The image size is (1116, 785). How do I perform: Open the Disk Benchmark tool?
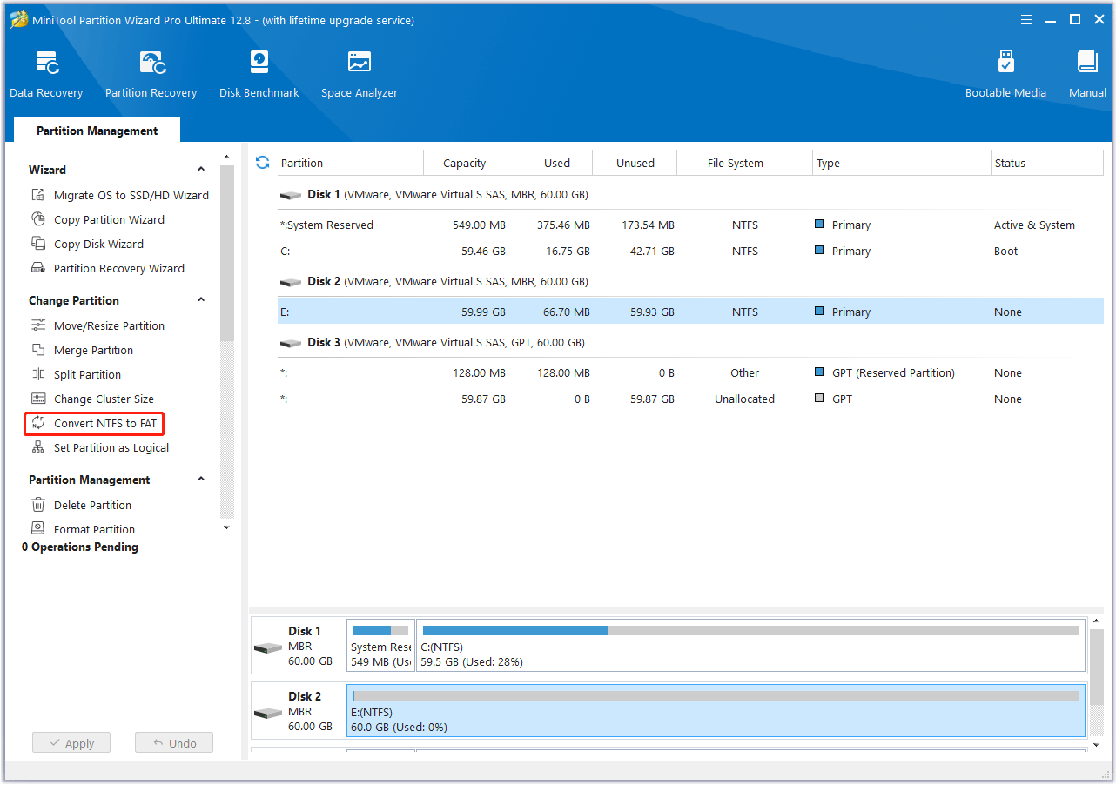pos(259,75)
